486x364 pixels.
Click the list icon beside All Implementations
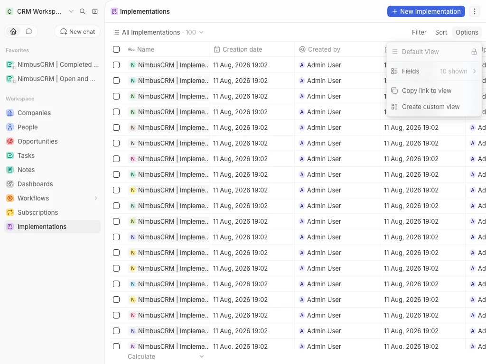[x=116, y=32]
